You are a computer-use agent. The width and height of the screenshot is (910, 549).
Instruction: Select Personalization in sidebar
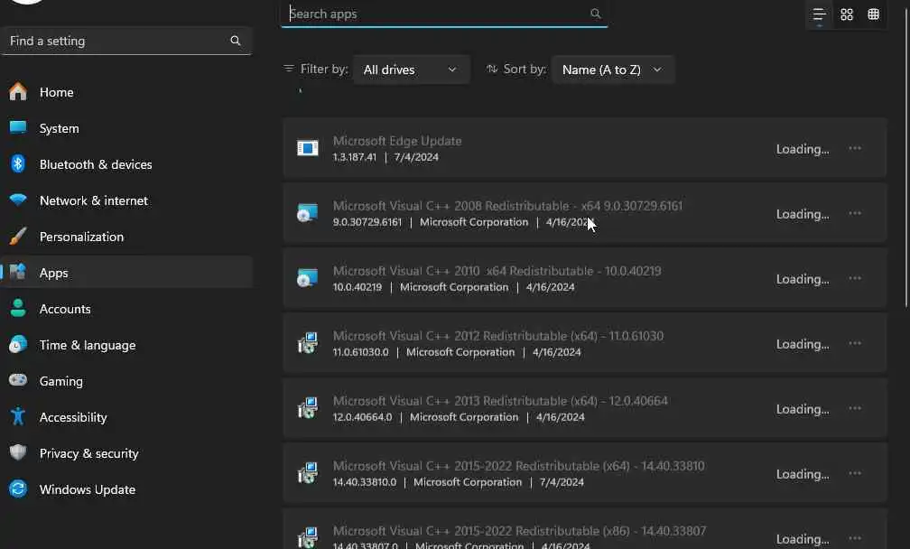126,237
